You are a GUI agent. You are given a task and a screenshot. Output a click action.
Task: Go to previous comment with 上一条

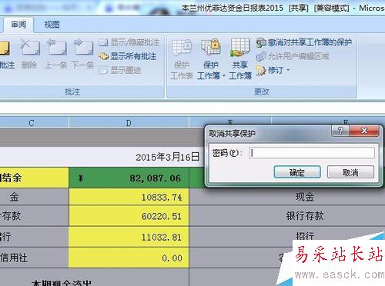point(56,55)
